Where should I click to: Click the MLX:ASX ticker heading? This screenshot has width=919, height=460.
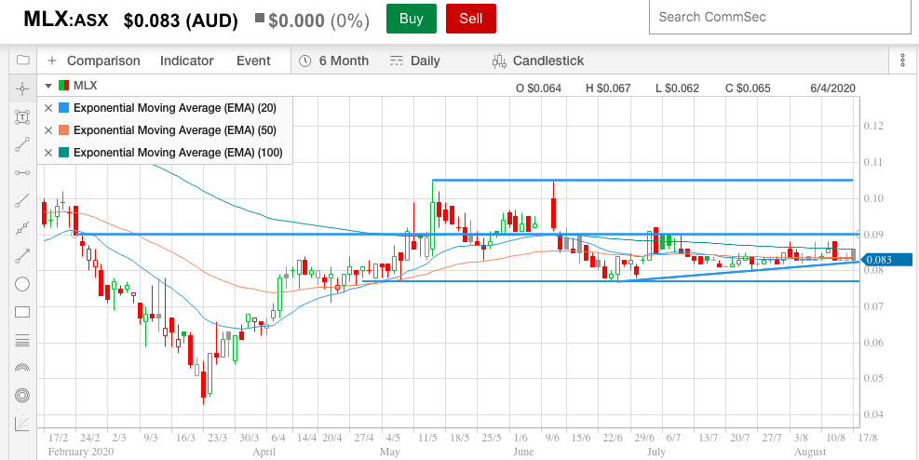pyautogui.click(x=65, y=20)
